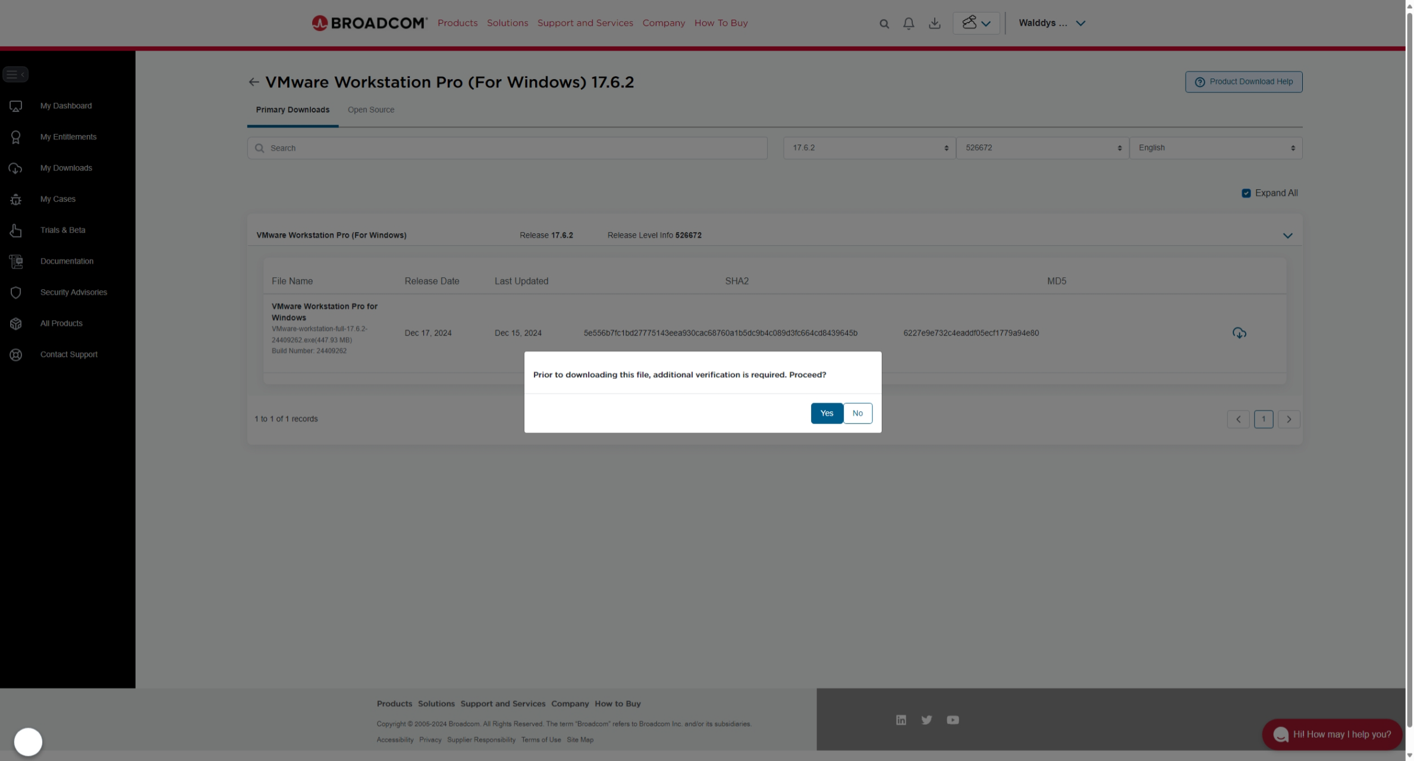Open the 526672 release level dropdown
This screenshot has height=761, width=1414.
1042,148
